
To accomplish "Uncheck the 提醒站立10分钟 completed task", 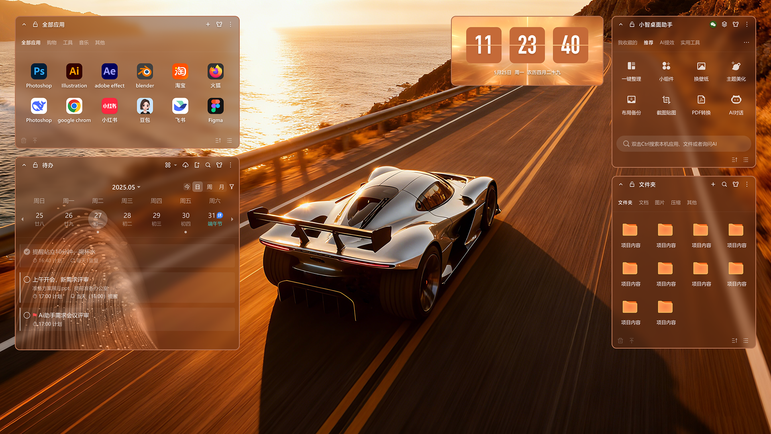I will click(27, 252).
